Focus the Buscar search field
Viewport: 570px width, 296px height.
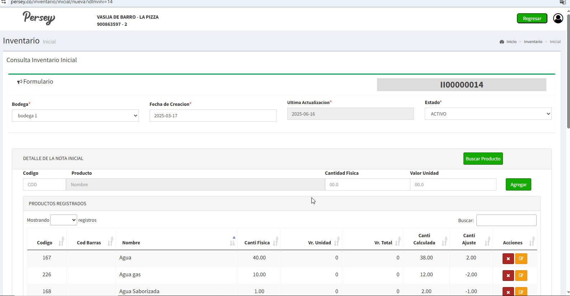click(x=506, y=220)
